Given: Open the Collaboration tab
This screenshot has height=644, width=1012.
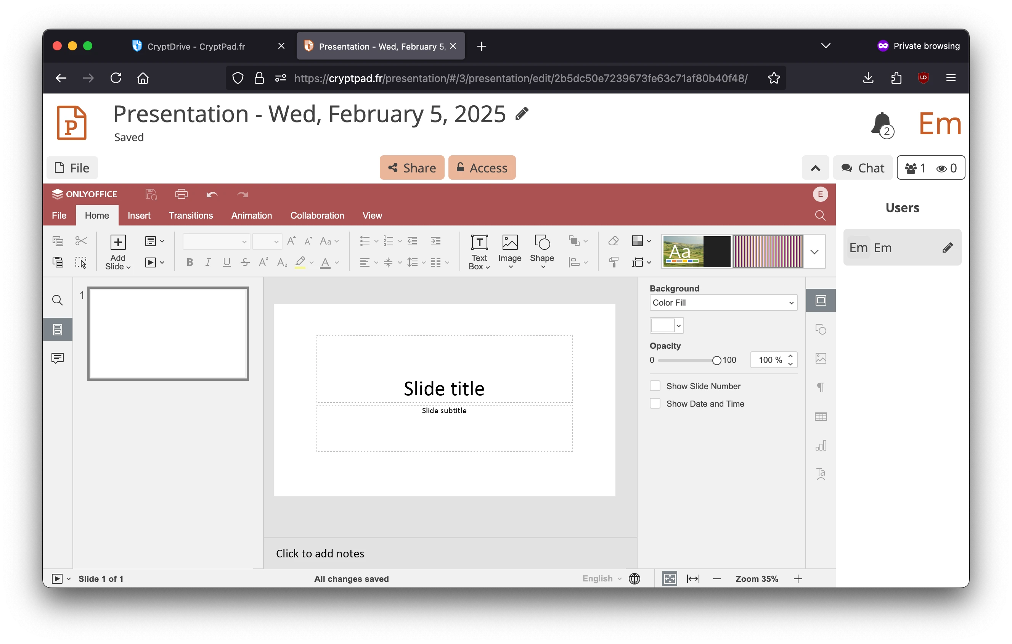Looking at the screenshot, I should (317, 215).
